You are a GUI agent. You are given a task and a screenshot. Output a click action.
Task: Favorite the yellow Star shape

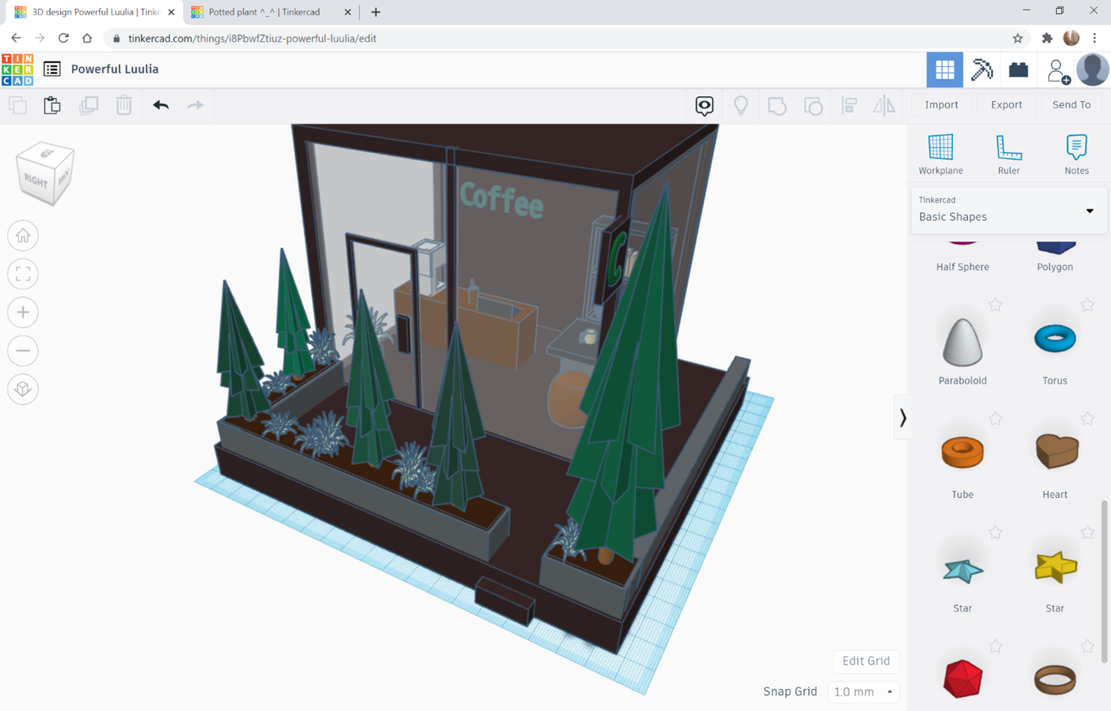pos(1088,532)
